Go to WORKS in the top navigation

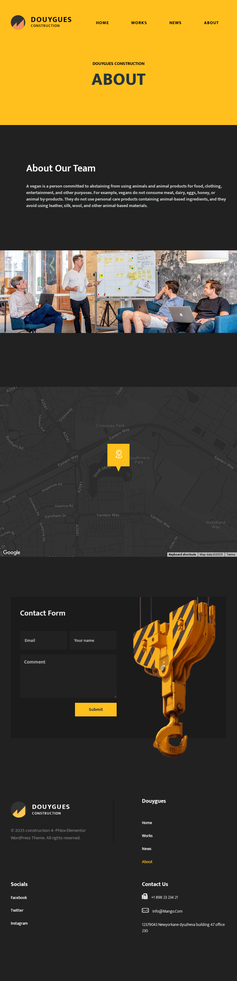pos(139,23)
